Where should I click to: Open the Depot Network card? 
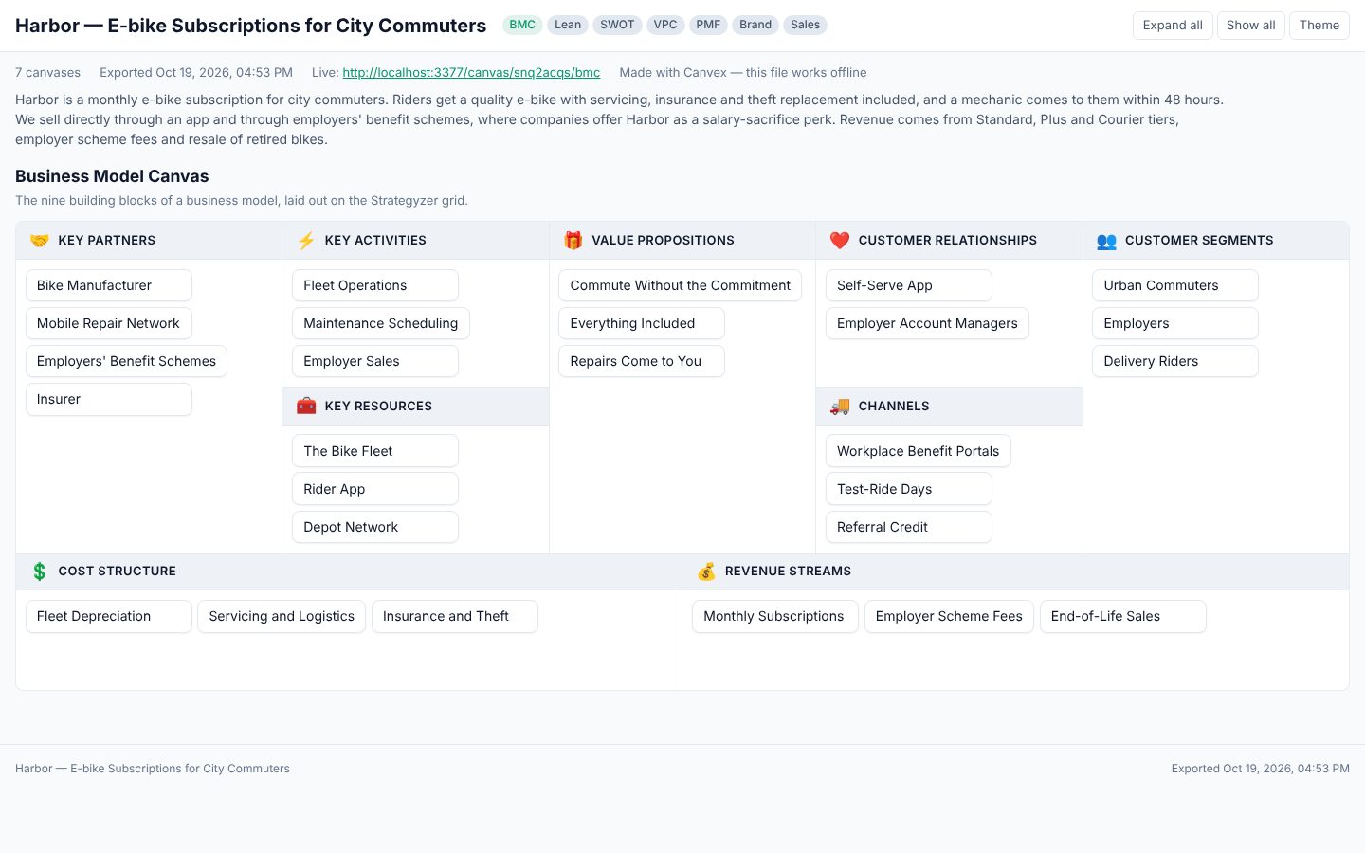point(375,527)
